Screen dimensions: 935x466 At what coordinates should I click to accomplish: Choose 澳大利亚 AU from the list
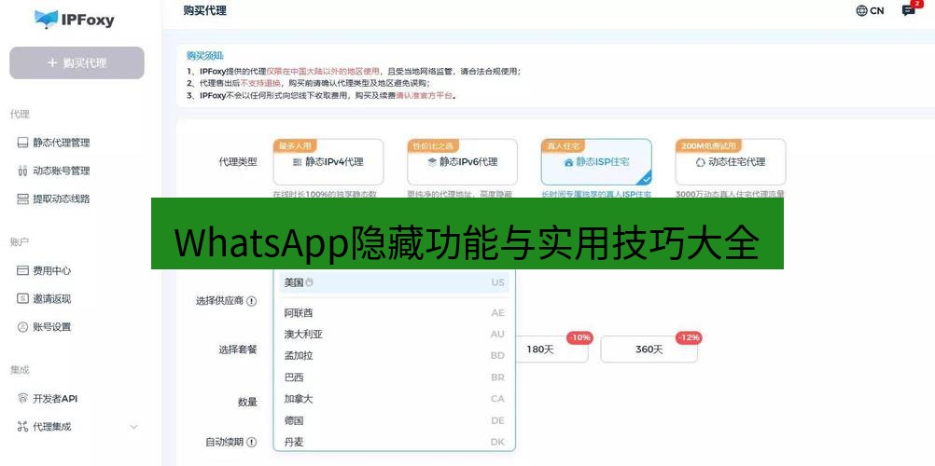coord(394,335)
